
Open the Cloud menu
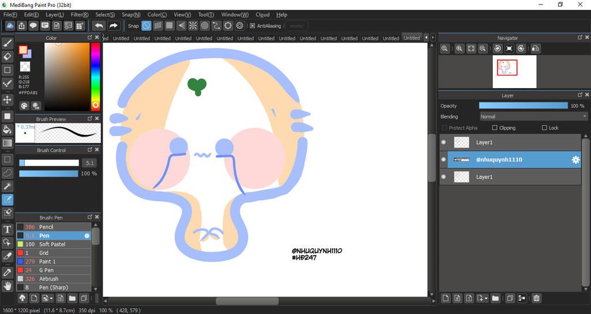point(263,14)
